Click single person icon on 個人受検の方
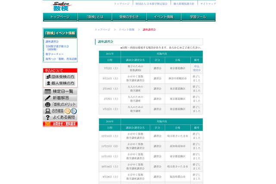The width and height of the screenshot is (276, 184). click(x=49, y=83)
